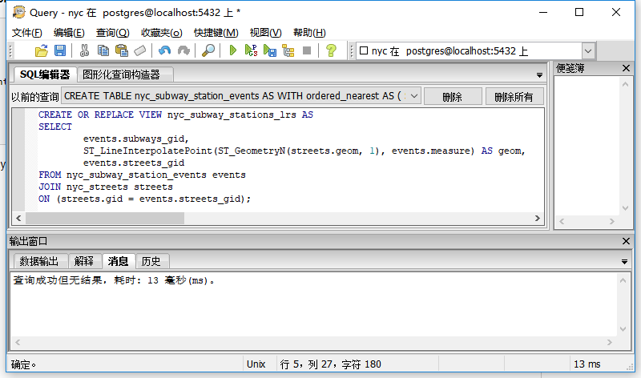Clear the edit window with eraser icon

pos(139,50)
